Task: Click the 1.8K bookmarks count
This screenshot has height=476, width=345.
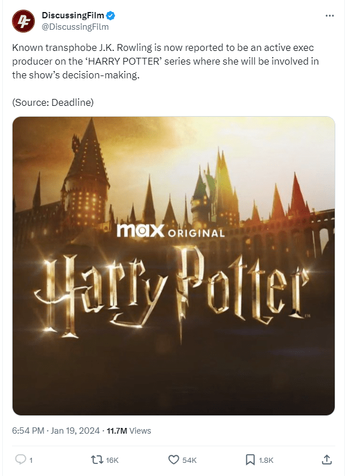Action: 266,460
